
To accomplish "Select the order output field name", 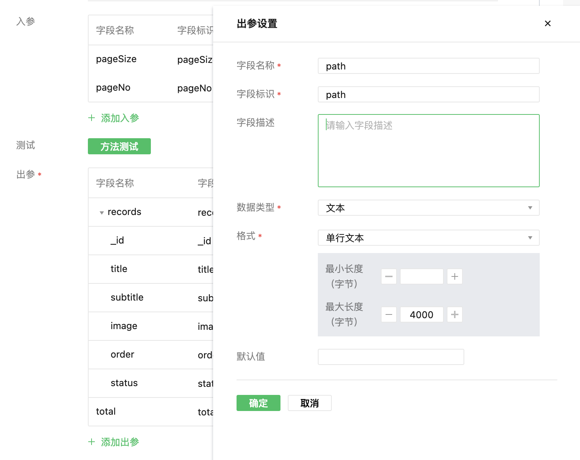I will point(122,355).
